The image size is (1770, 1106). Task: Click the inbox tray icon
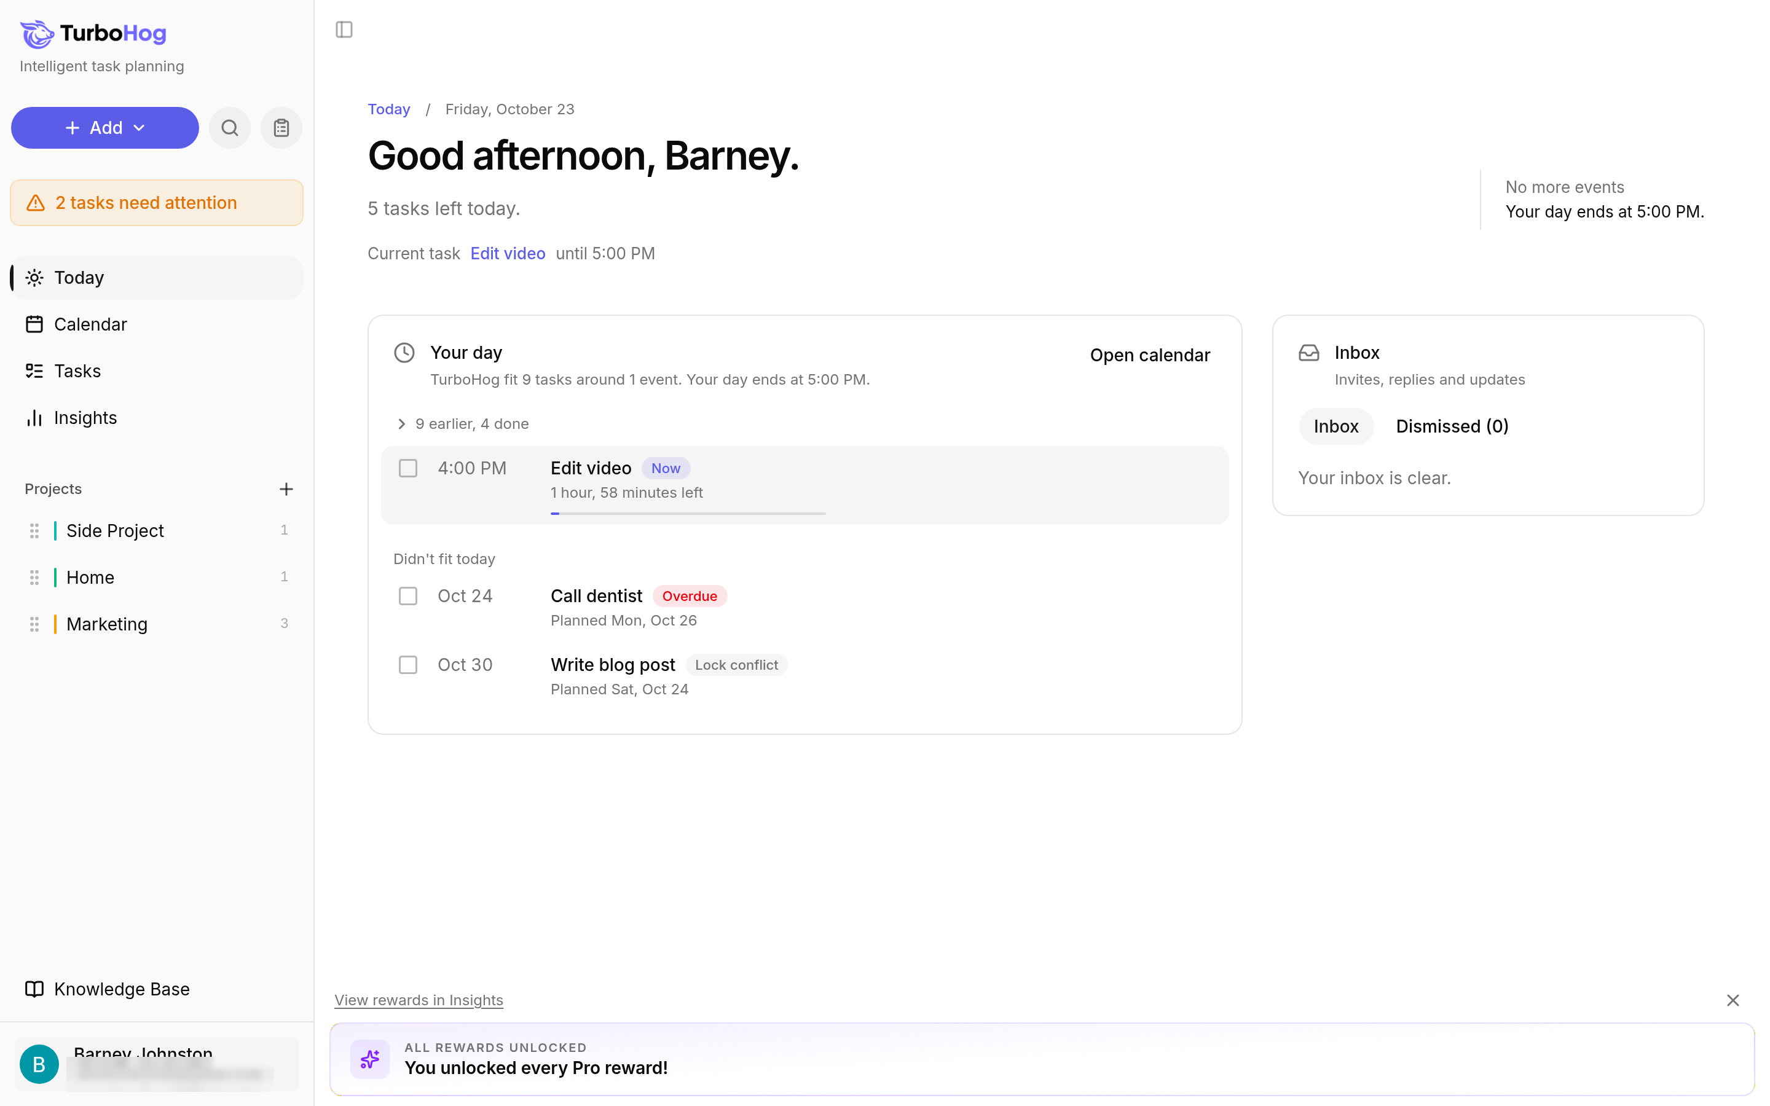coord(1308,353)
